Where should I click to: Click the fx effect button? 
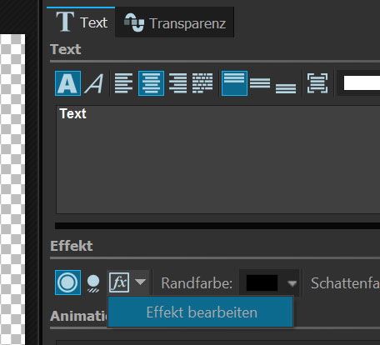(119, 282)
